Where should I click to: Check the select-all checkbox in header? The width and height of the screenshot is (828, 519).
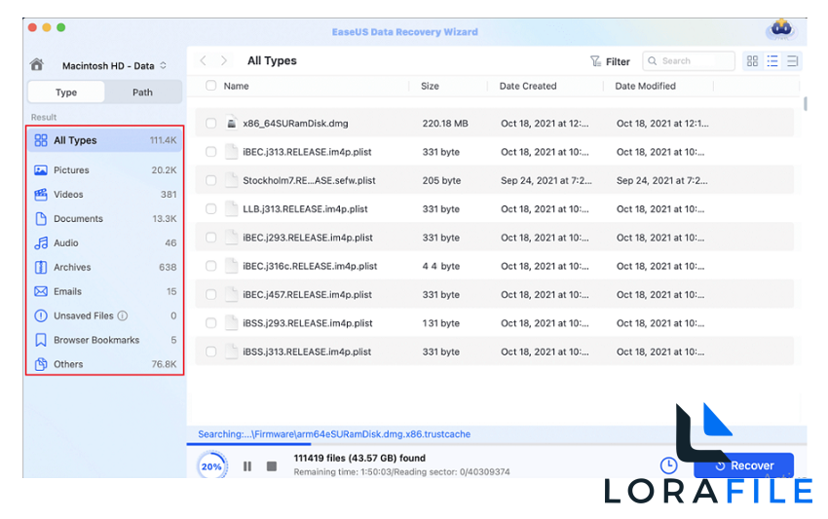tap(210, 86)
